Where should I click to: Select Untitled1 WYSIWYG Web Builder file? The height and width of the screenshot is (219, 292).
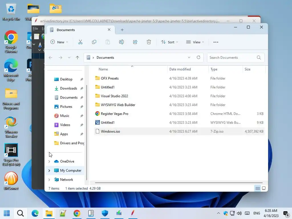[179, 123]
